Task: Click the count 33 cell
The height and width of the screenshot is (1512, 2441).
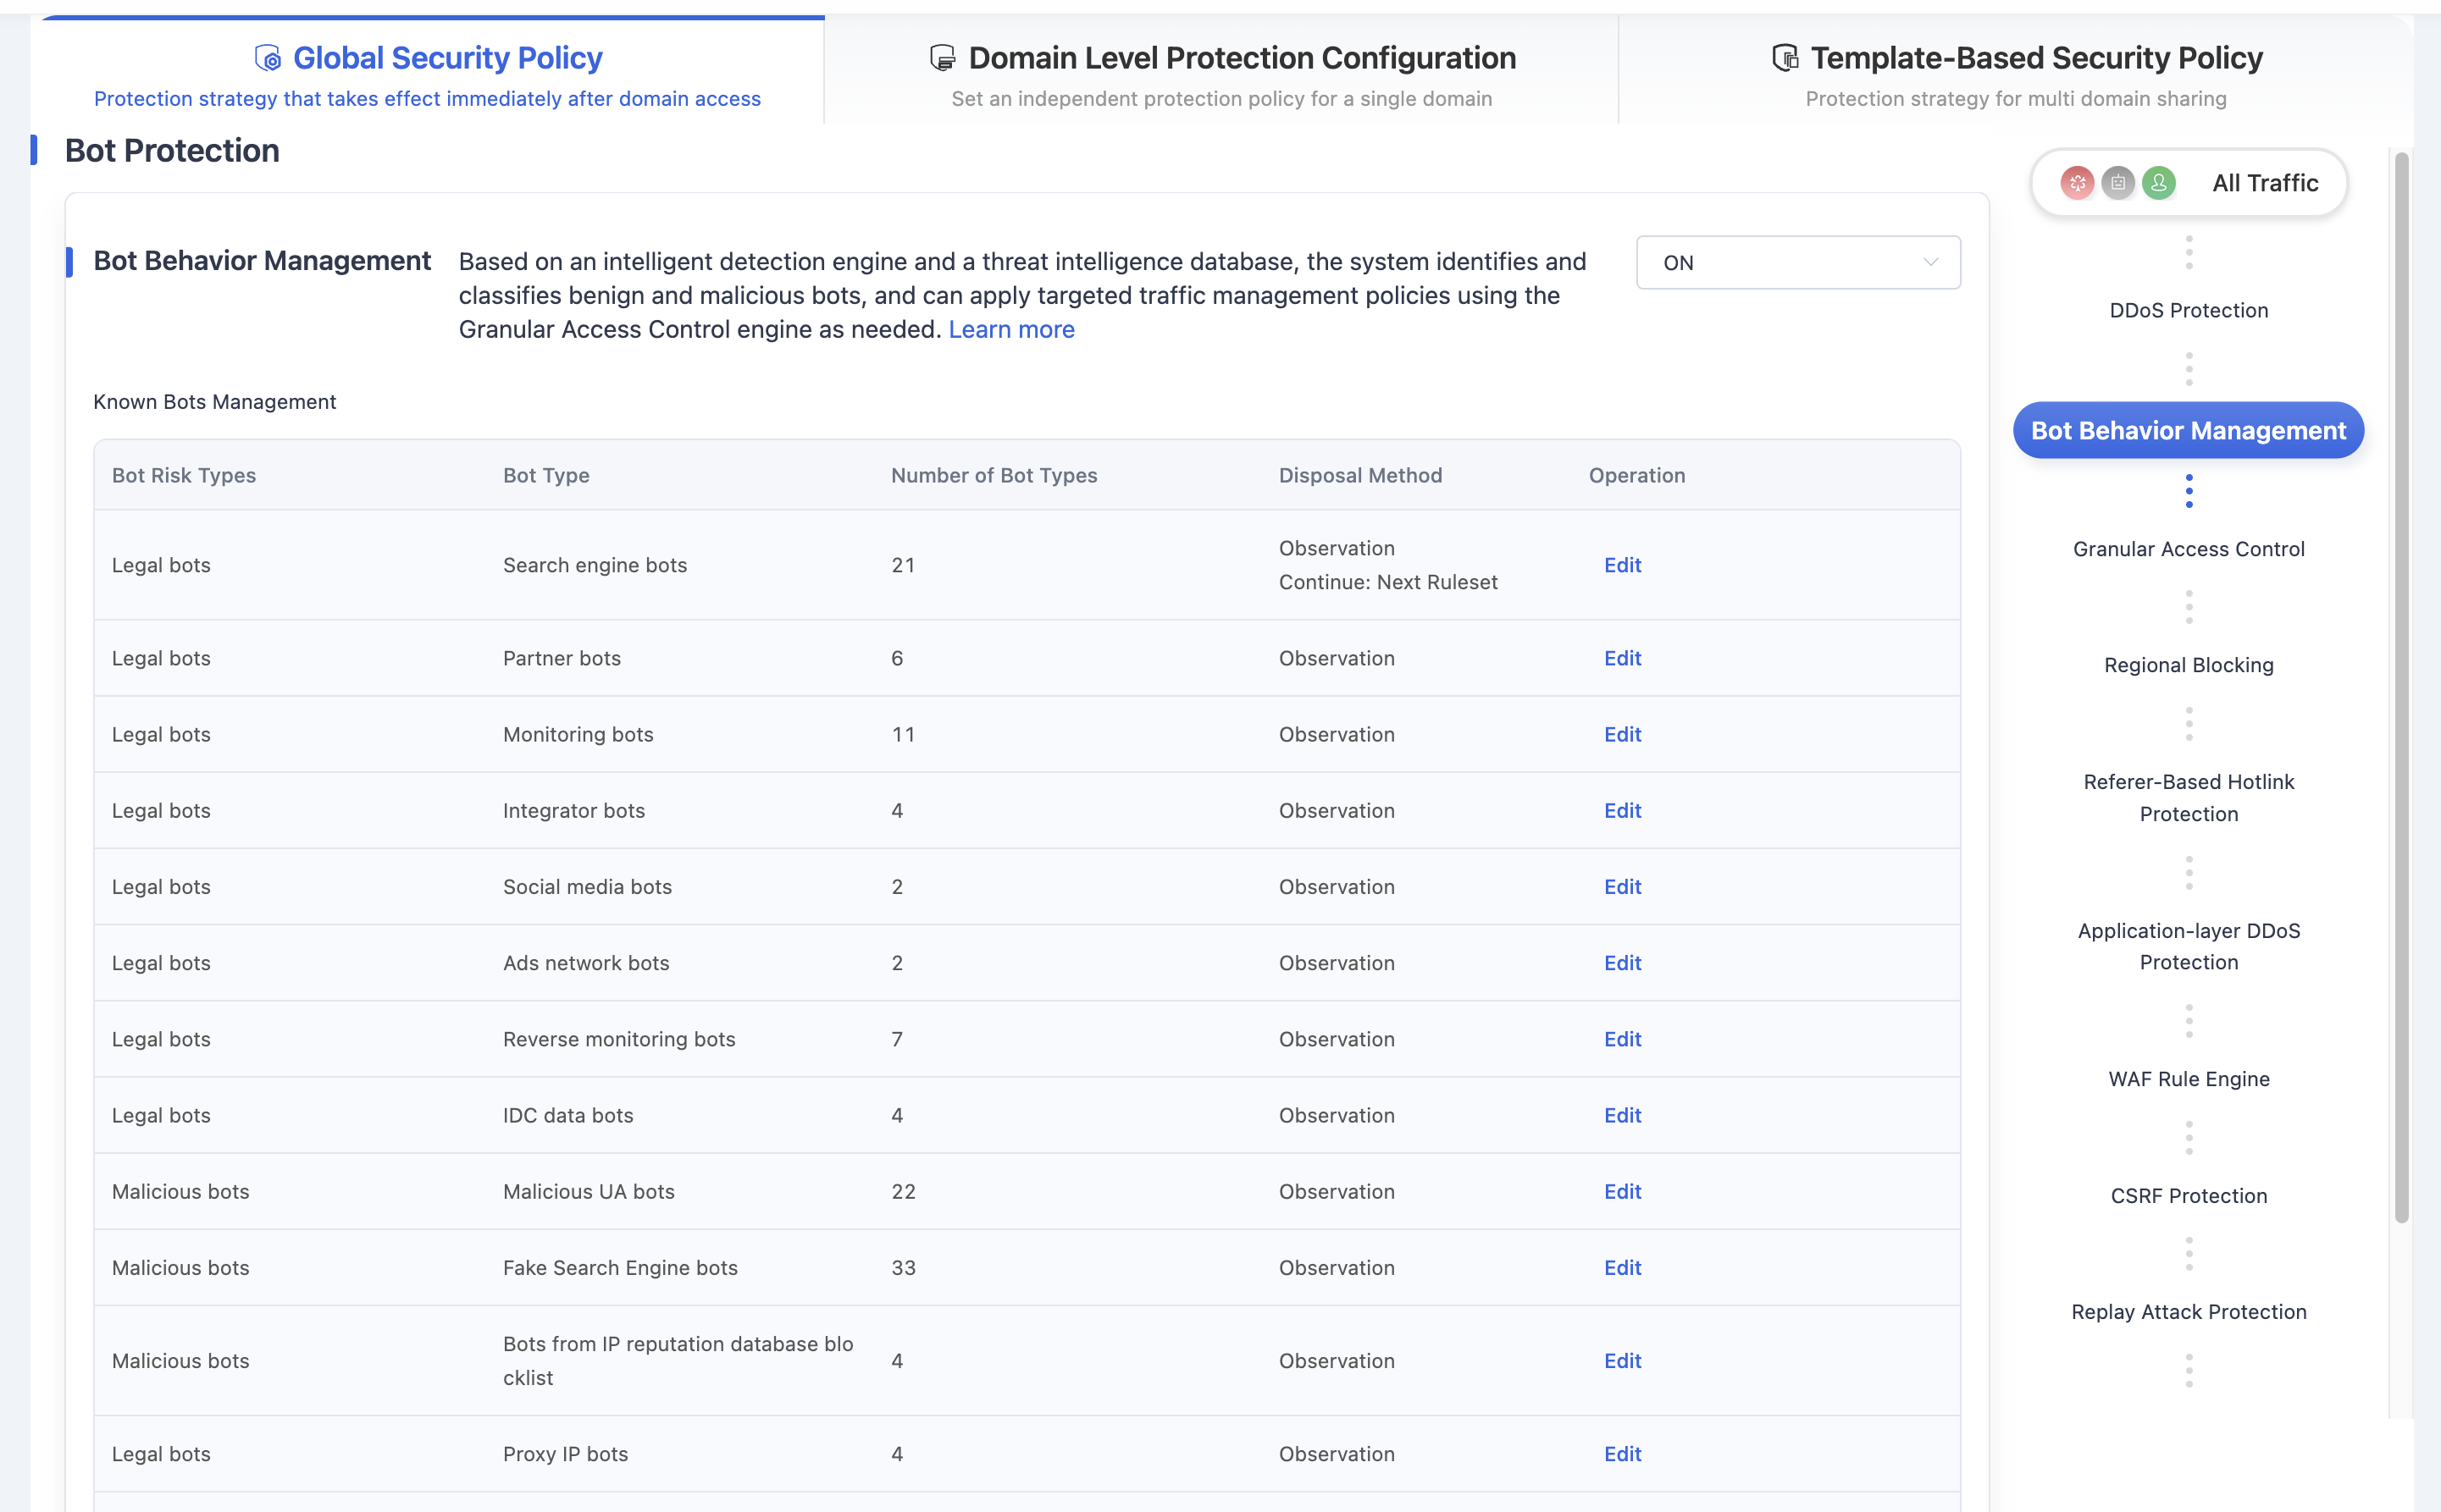Action: coord(904,1267)
